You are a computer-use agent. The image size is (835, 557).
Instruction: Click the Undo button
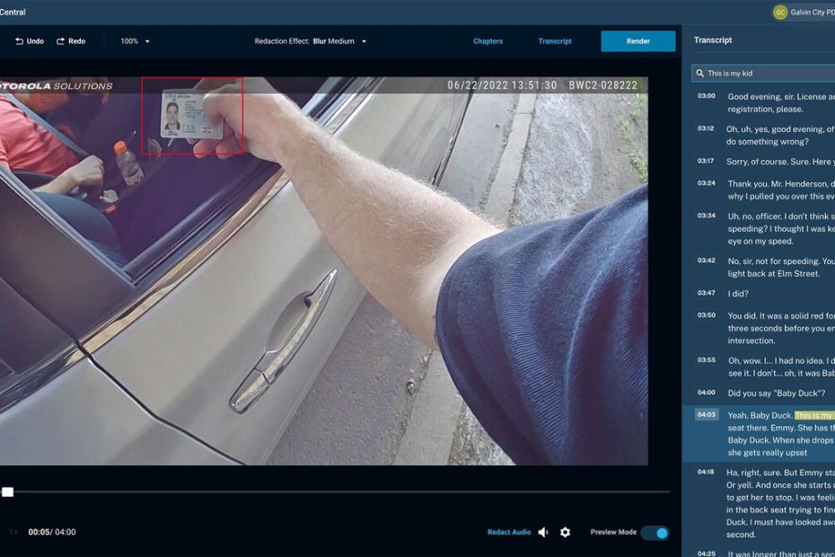click(30, 41)
